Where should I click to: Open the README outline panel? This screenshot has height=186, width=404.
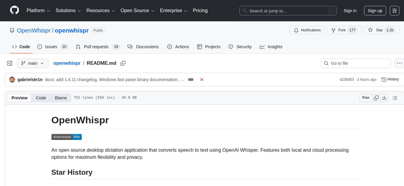(395, 97)
